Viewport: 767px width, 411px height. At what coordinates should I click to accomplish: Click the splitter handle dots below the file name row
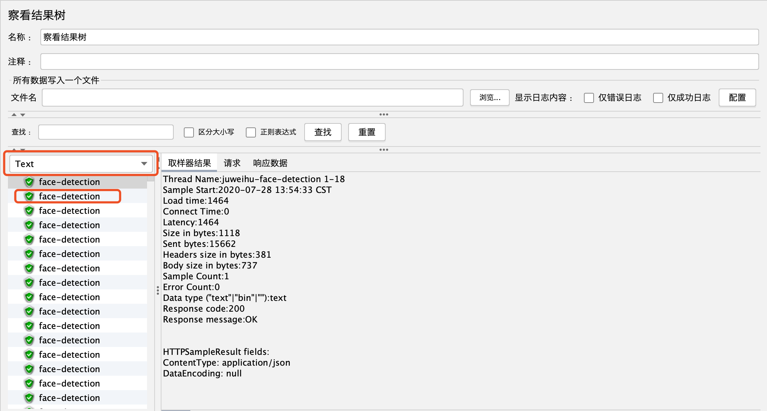click(384, 114)
